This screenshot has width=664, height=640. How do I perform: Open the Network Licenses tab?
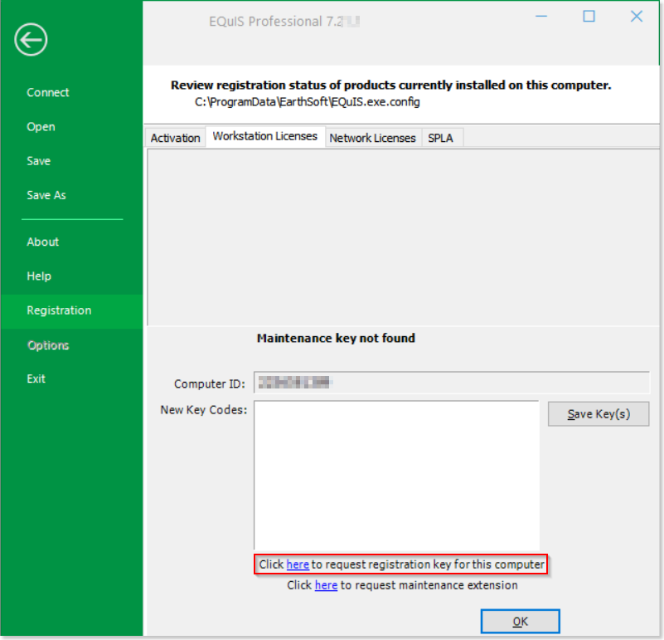(x=372, y=138)
